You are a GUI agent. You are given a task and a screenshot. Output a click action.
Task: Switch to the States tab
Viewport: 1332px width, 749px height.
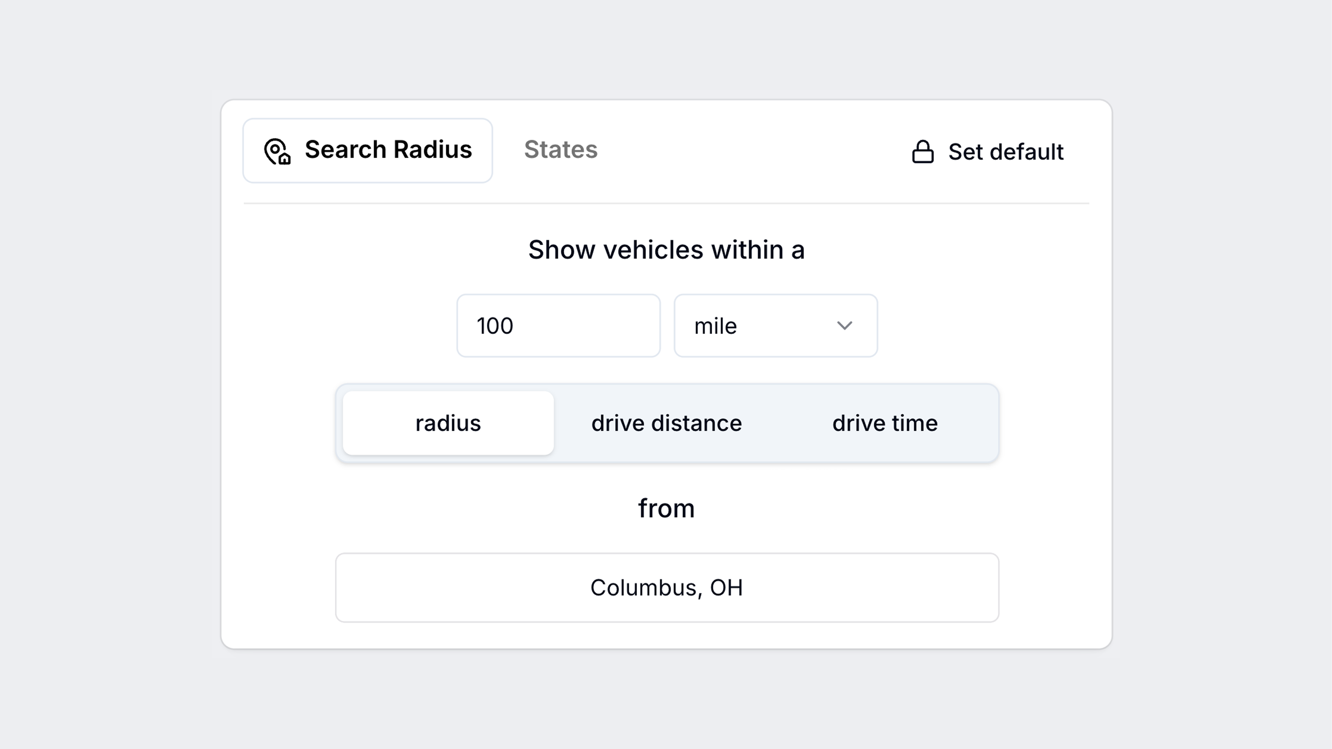tap(560, 150)
